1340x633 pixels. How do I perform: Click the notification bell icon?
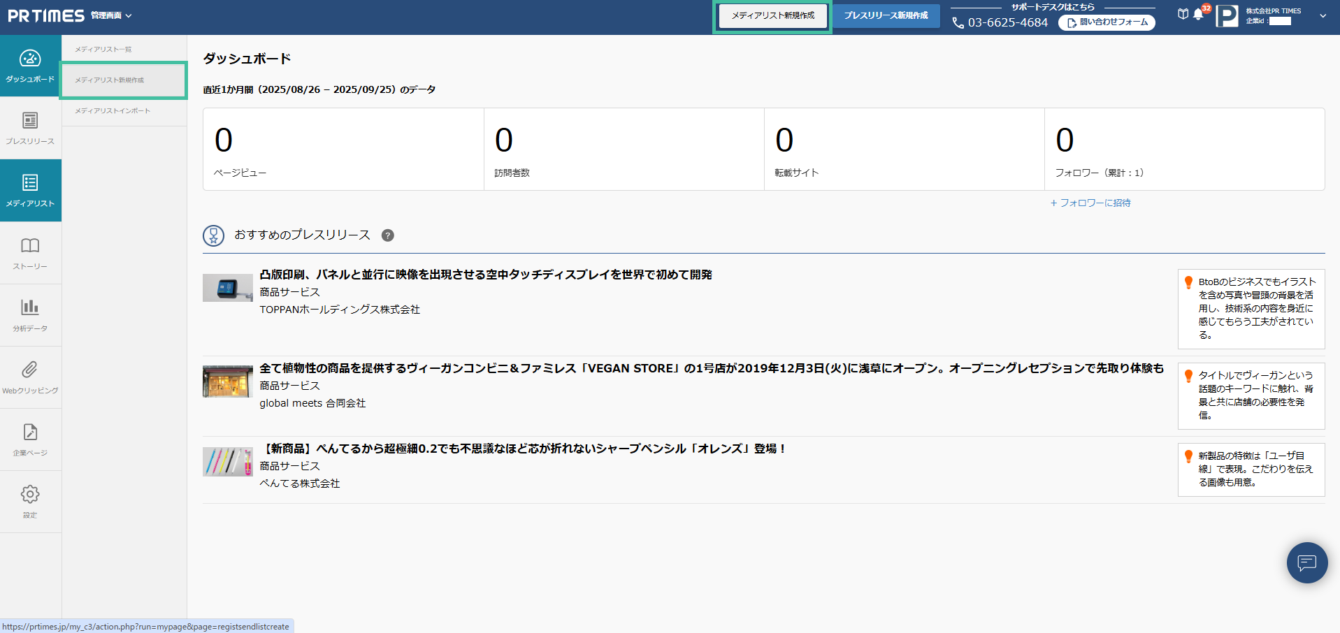[1198, 15]
